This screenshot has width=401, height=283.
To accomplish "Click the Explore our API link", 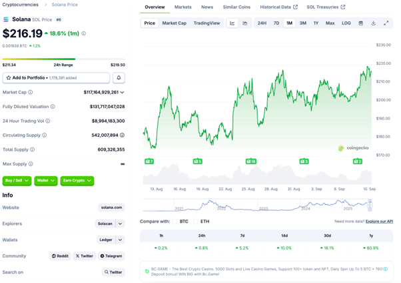I will 379,221.
